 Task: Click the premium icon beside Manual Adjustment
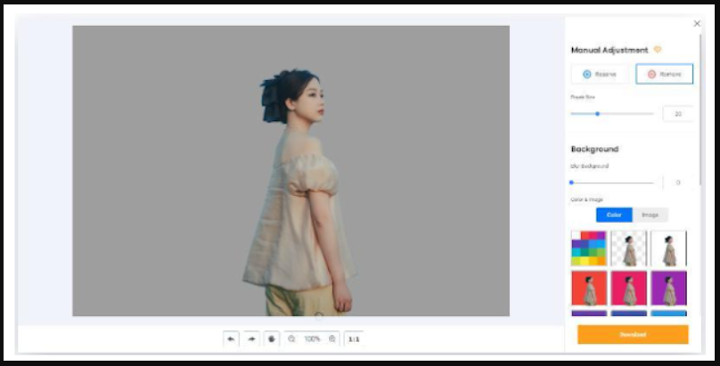point(658,50)
